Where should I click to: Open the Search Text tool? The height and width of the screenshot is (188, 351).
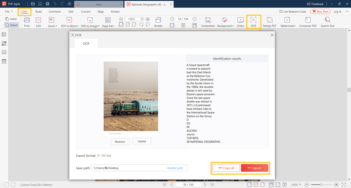(327, 22)
